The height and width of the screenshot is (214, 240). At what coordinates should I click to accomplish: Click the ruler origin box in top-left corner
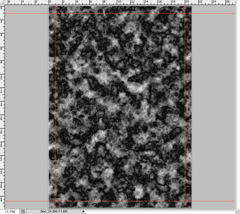tap(2, 2)
